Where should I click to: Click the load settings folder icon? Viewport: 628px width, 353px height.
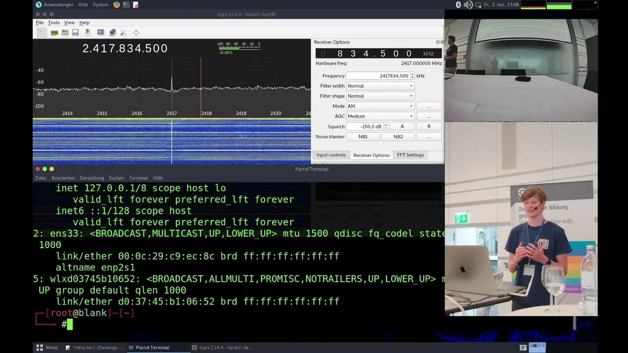pyautogui.click(x=65, y=32)
